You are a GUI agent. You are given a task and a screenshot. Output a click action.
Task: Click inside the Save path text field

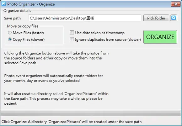[85, 18]
